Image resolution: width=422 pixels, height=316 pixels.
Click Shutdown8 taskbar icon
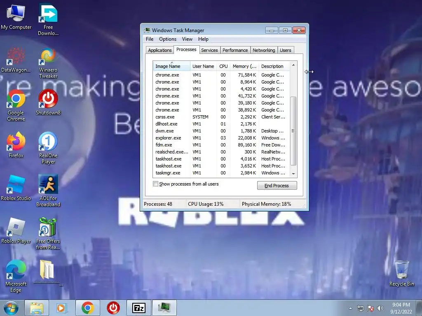coord(113,308)
